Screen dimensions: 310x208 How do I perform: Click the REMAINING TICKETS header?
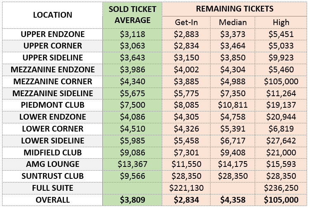pos(235,9)
